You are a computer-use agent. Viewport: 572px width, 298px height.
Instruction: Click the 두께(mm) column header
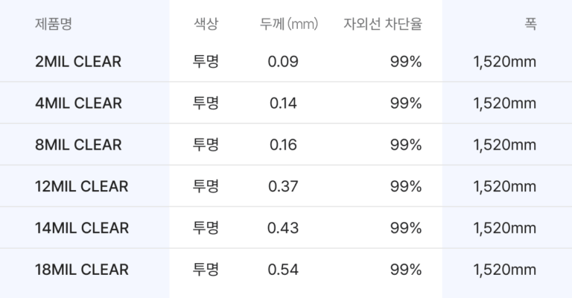click(289, 24)
